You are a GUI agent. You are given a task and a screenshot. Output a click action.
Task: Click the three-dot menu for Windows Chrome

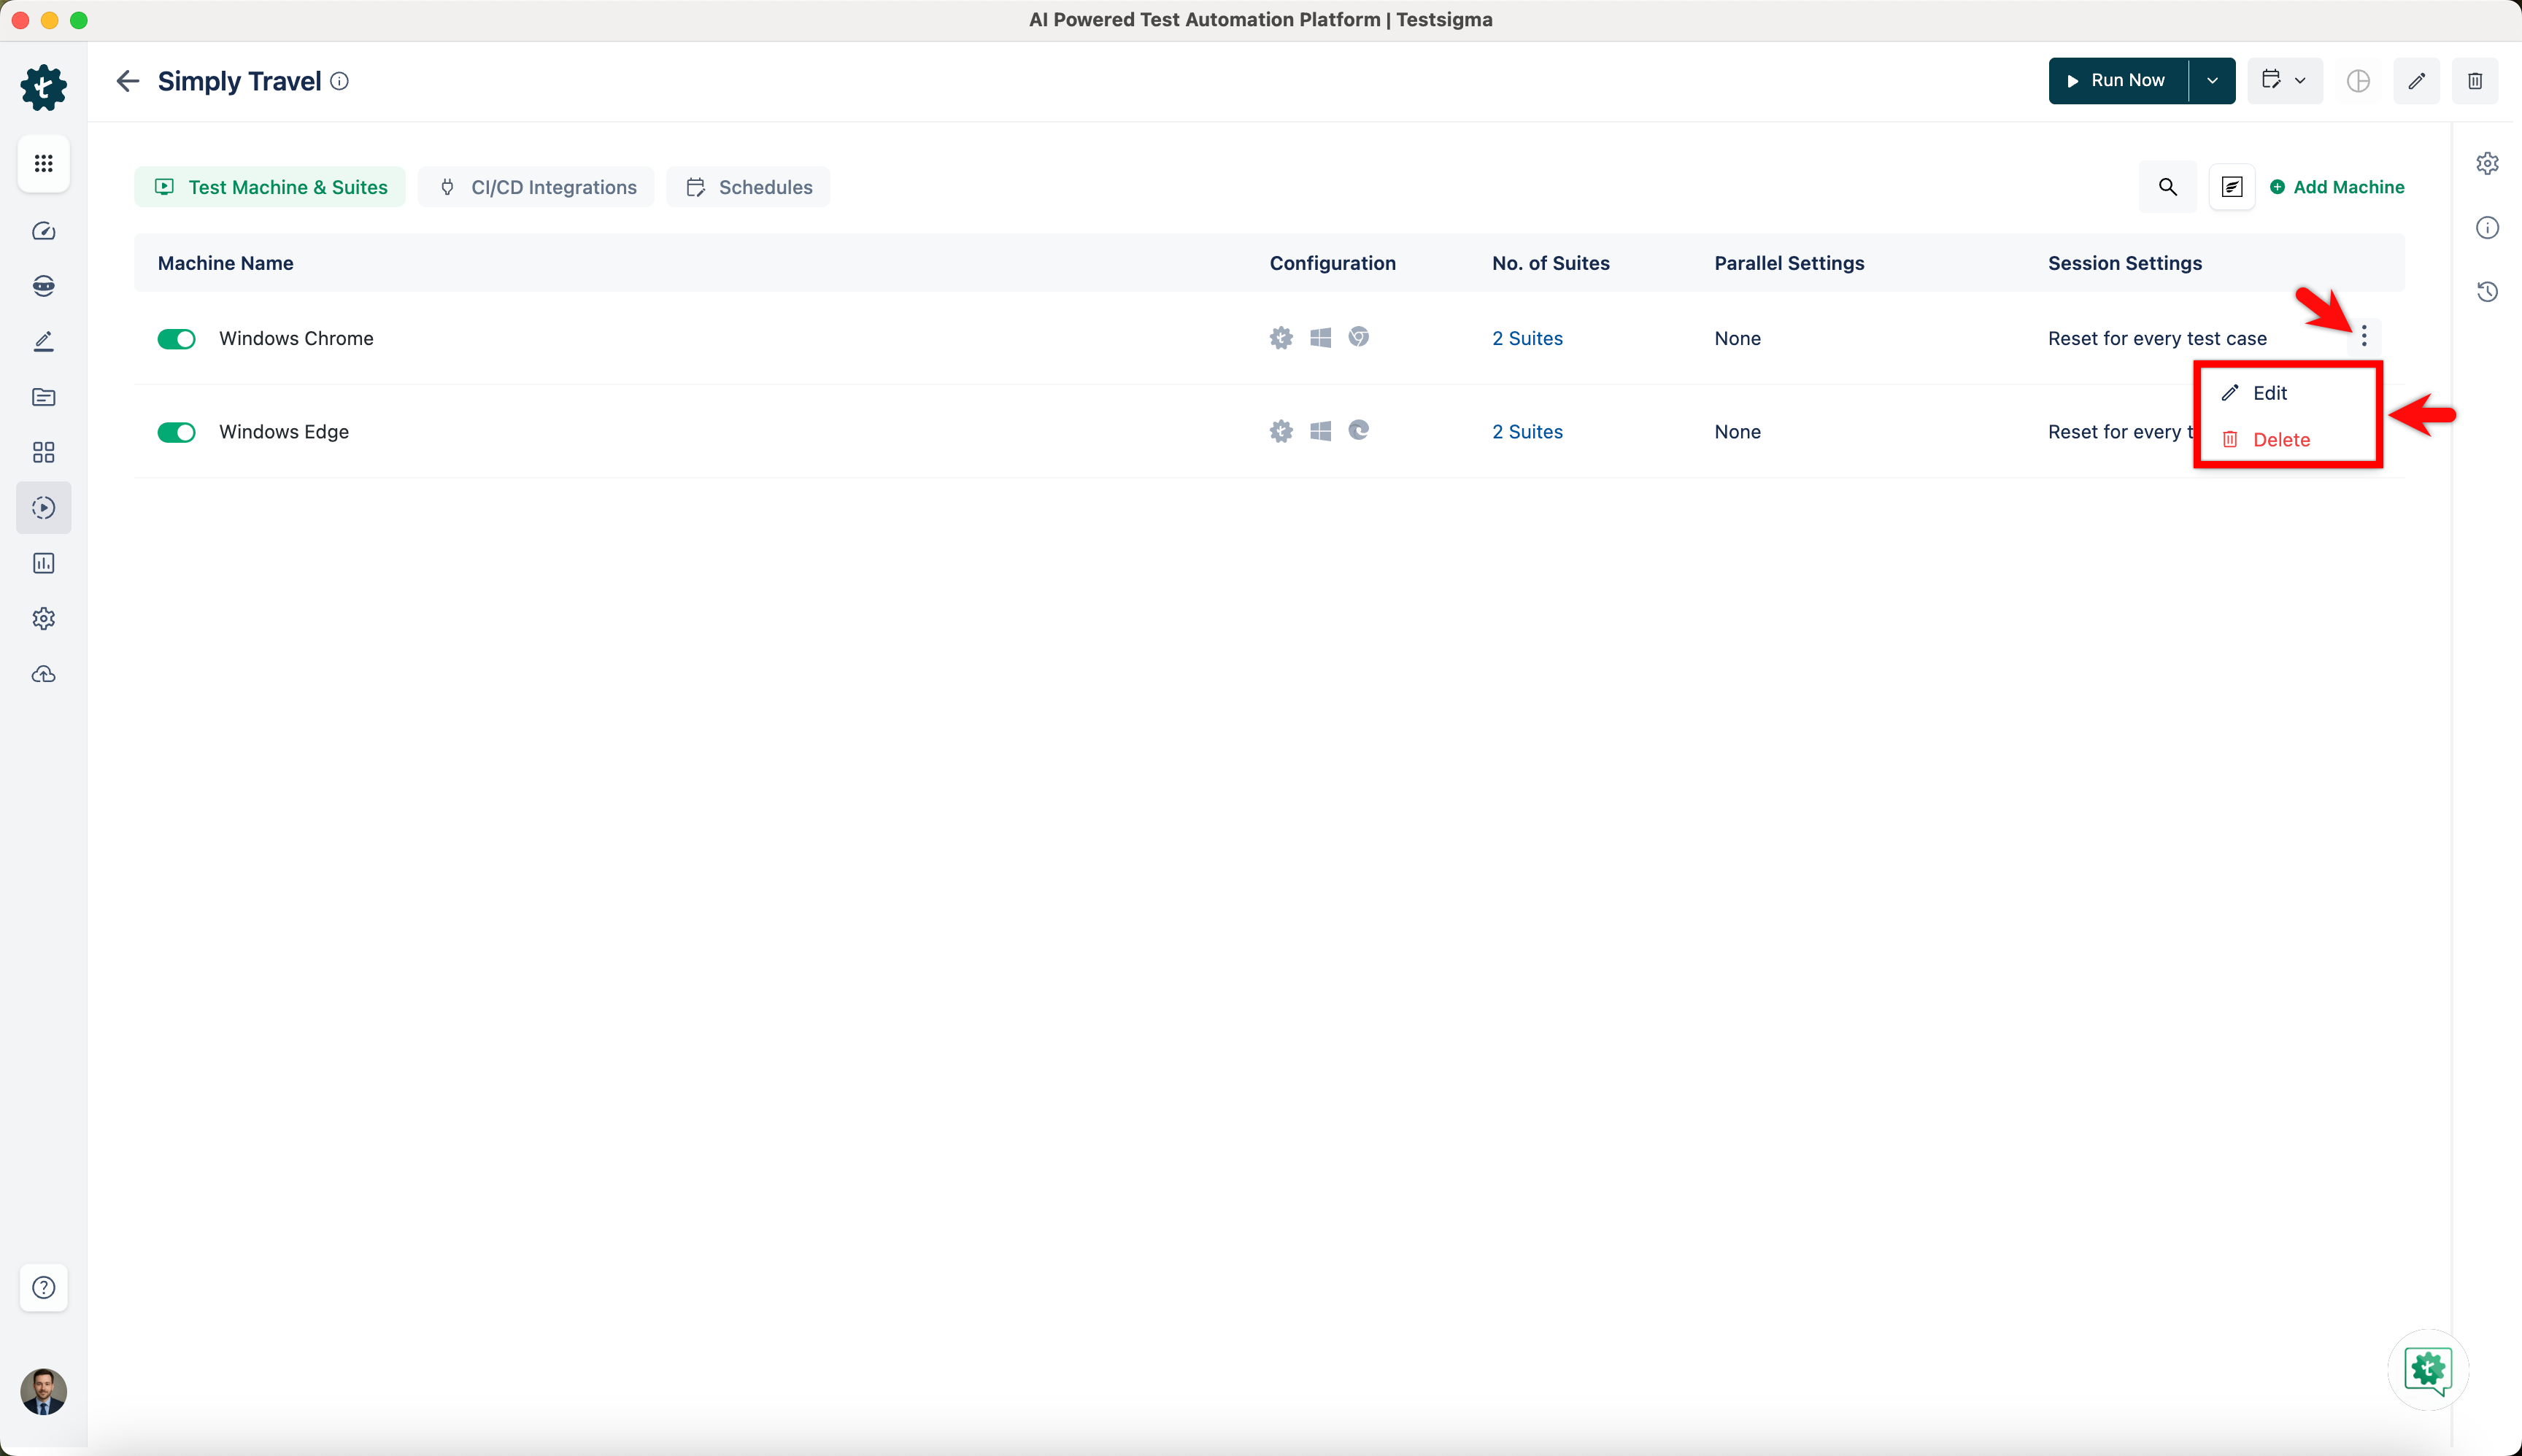pos(2363,336)
